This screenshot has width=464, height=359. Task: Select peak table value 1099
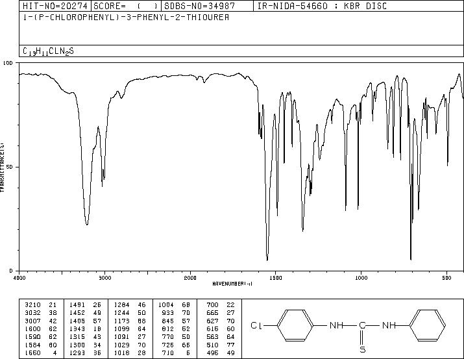click(x=121, y=328)
